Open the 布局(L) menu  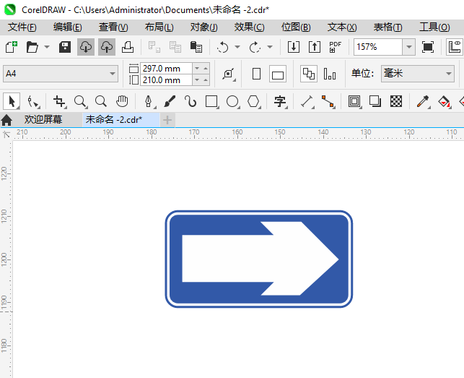[x=159, y=27]
